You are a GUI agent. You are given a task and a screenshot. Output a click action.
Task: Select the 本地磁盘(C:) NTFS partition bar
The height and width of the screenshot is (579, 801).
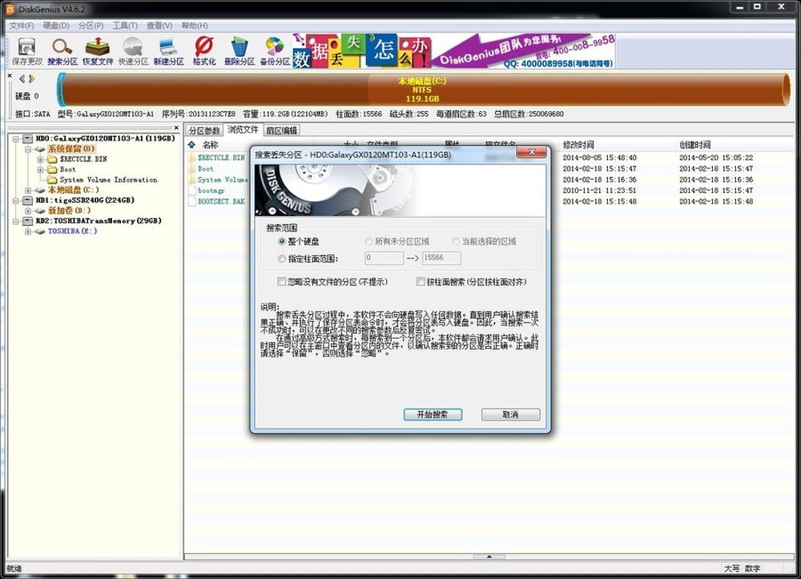click(x=424, y=90)
